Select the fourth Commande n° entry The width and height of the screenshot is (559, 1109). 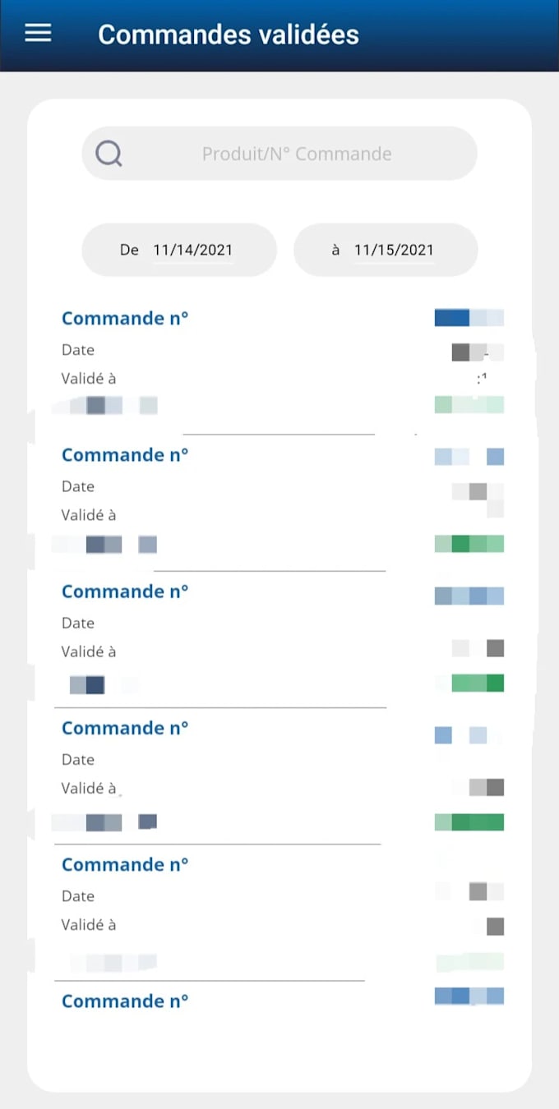125,728
